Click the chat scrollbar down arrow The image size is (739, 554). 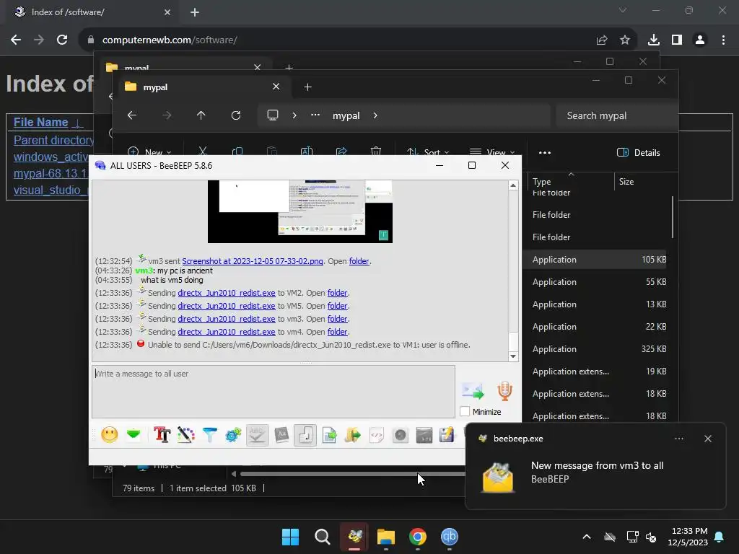513,356
